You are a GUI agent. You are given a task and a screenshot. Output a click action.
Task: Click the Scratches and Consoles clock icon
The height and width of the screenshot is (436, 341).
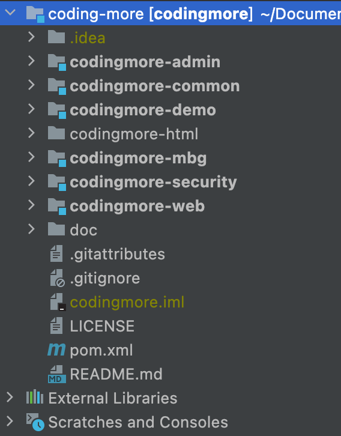coord(35,422)
